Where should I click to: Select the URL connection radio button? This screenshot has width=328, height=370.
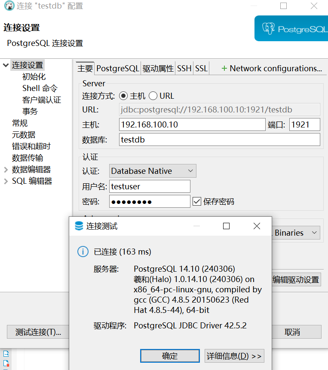coord(153,96)
